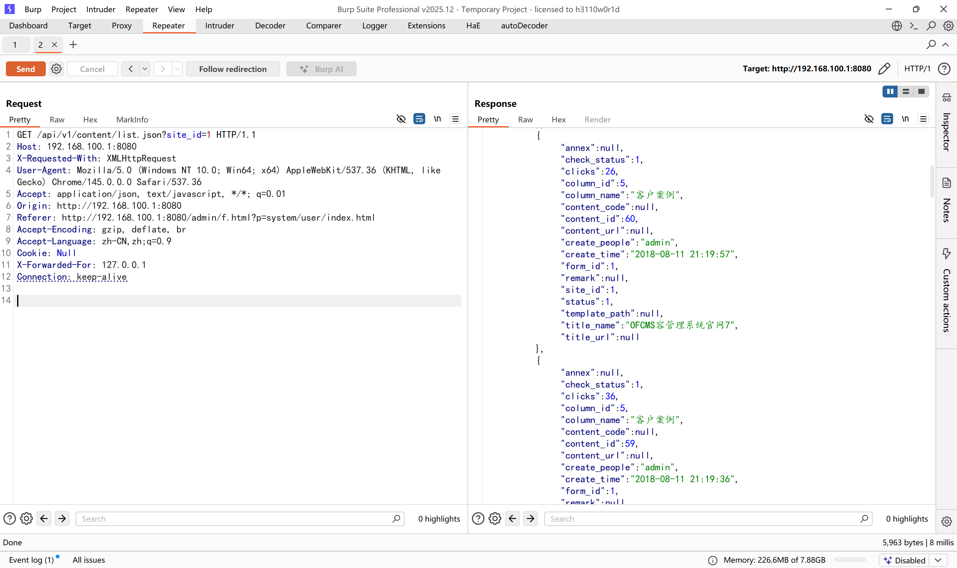Viewport: 957px width, 568px height.
Task: Open the Burp settings gear in the top bar
Action: [x=948, y=26]
